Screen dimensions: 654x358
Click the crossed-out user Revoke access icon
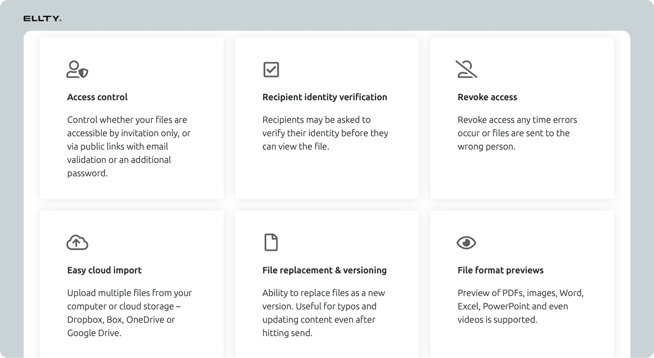(466, 70)
